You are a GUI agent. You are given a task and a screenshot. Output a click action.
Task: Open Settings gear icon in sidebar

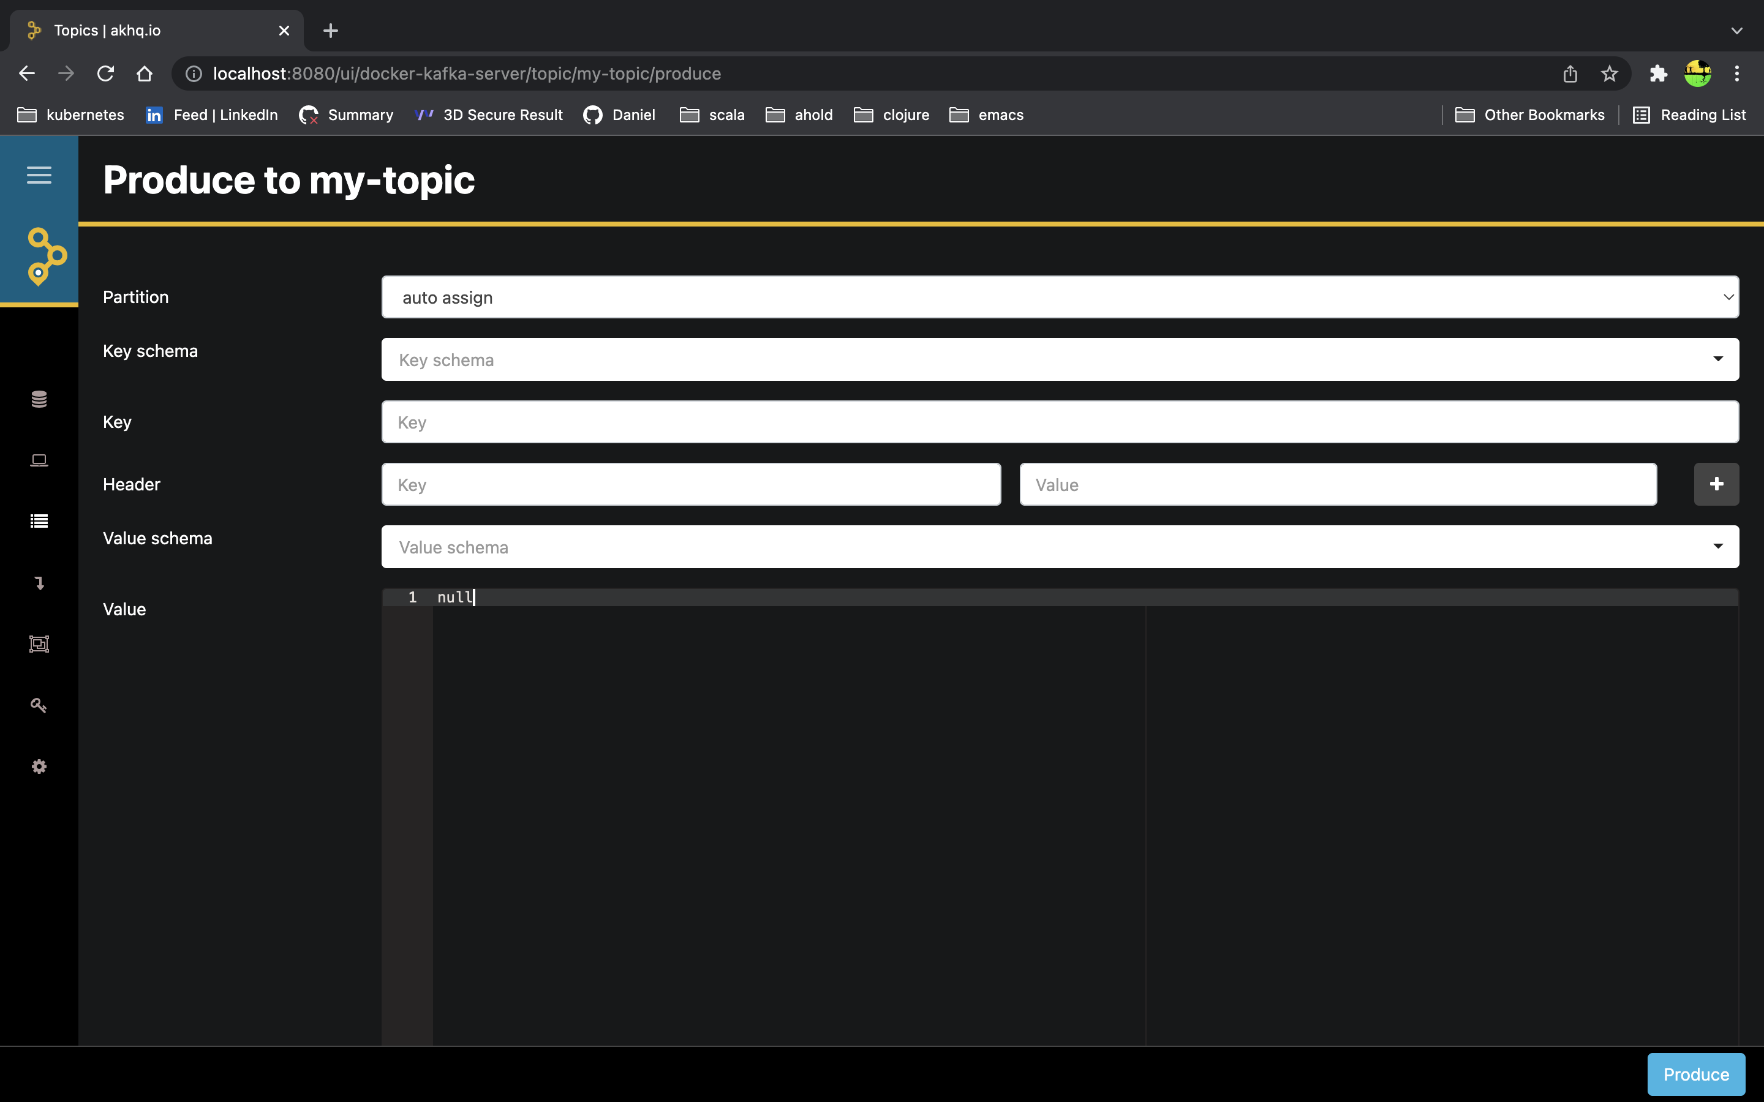pyautogui.click(x=39, y=766)
